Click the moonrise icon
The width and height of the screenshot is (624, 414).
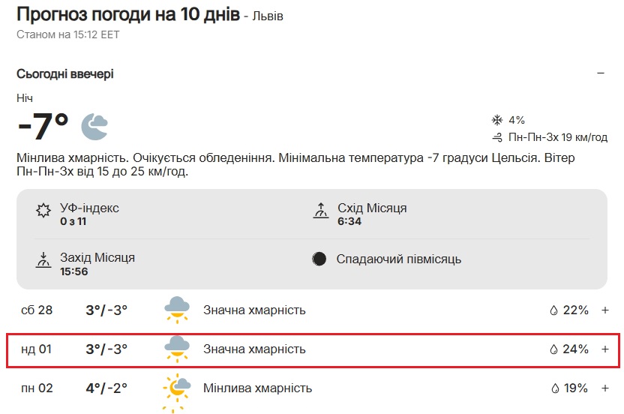click(321, 211)
